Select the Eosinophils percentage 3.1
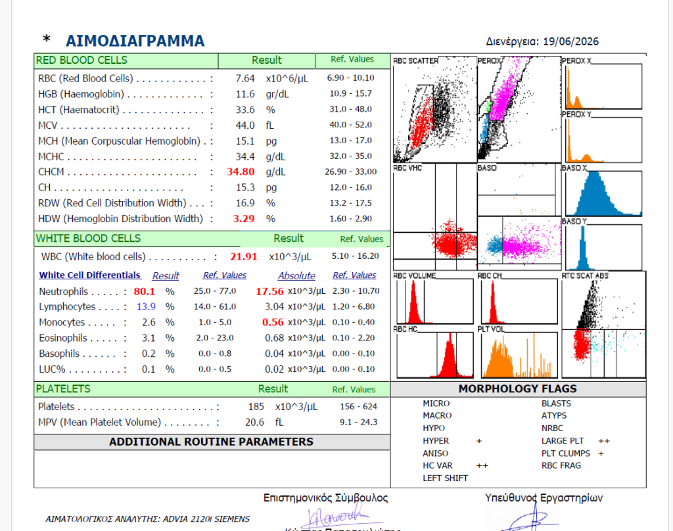 [149, 338]
